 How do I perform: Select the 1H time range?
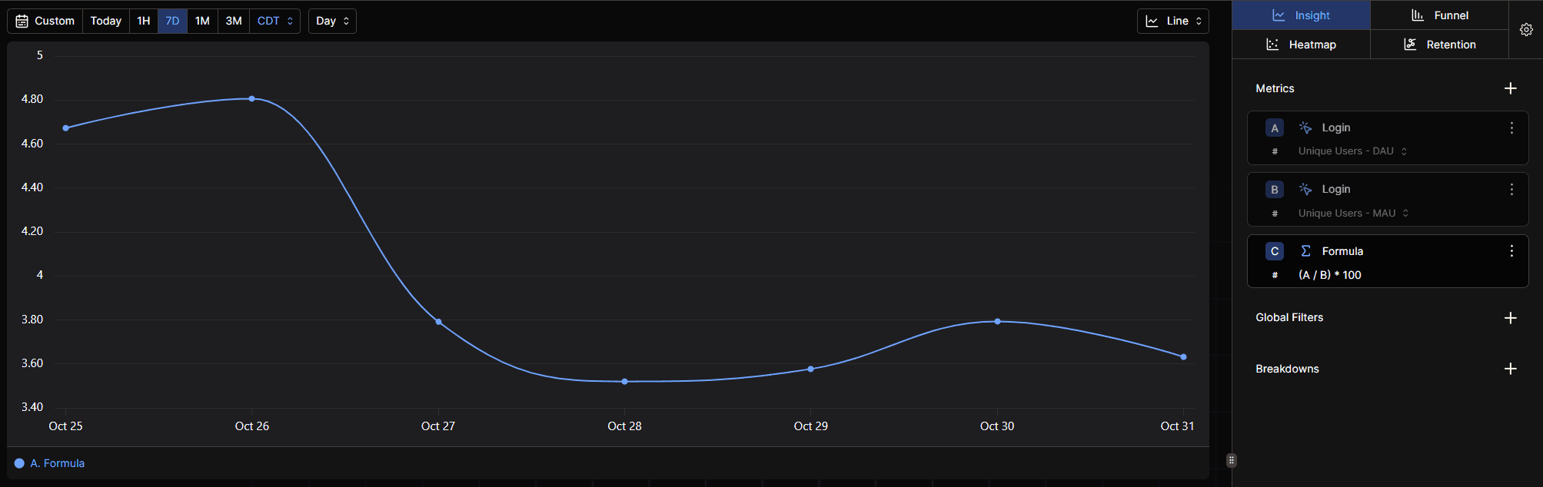click(x=144, y=21)
